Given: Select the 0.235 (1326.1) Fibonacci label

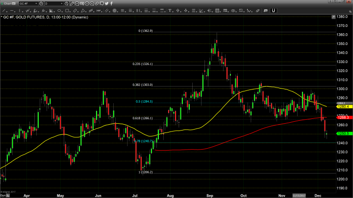Looking at the screenshot, I should coord(143,64).
